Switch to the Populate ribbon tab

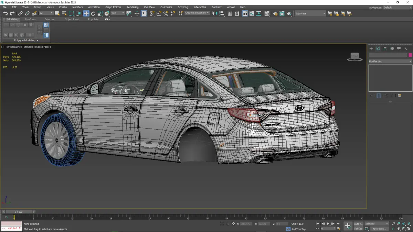click(x=93, y=19)
